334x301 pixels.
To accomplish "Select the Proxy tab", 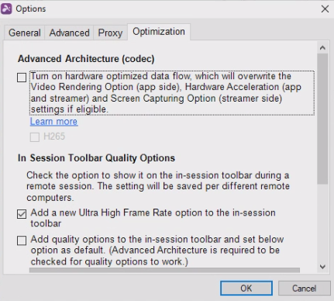I will (x=110, y=33).
